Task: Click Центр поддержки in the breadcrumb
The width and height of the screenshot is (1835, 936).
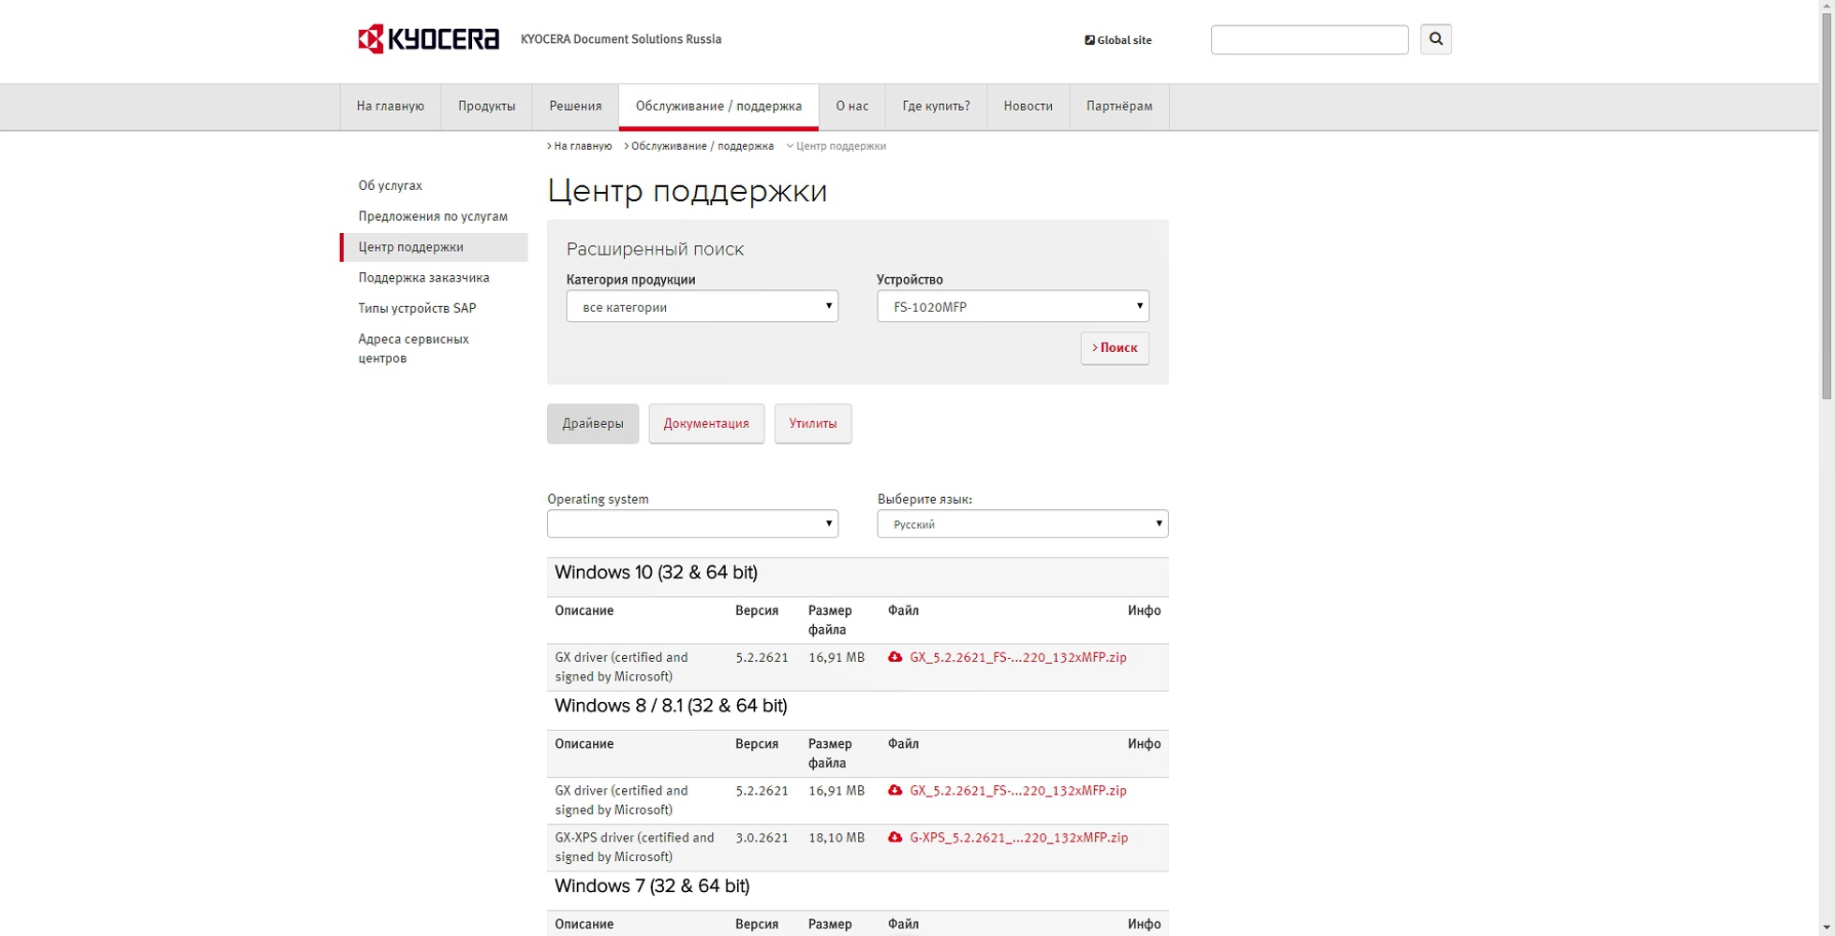Action: point(840,146)
